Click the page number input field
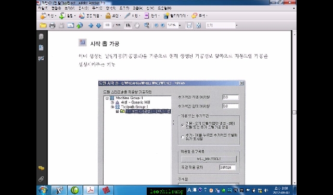The image size is (333, 195). point(108,25)
